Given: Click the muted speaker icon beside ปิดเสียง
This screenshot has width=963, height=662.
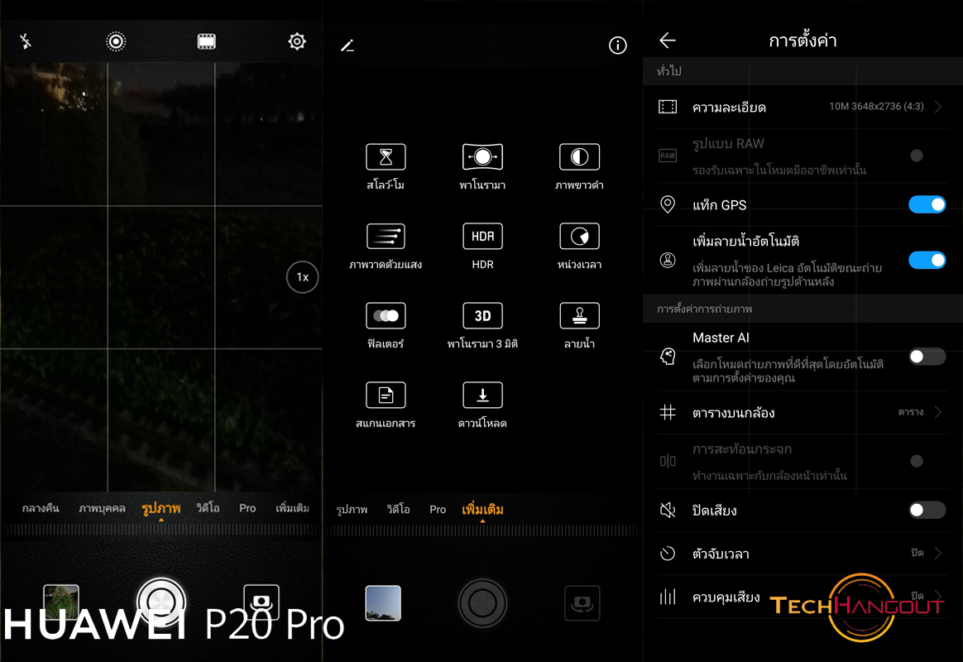Looking at the screenshot, I should pos(668,510).
